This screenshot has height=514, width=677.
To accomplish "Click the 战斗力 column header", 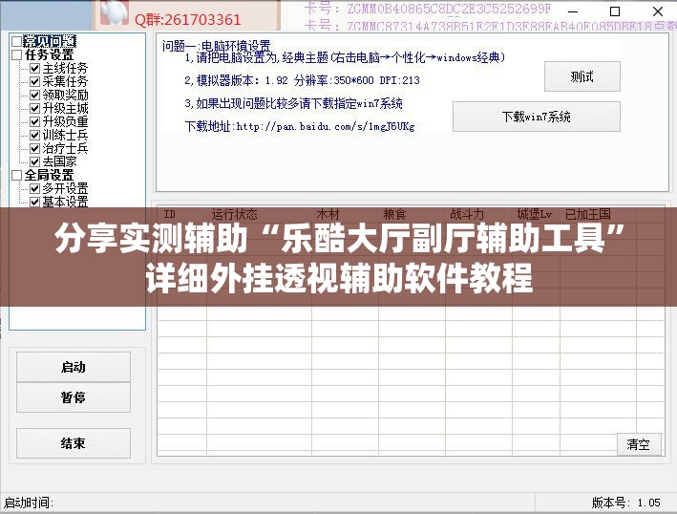I will pos(478,214).
